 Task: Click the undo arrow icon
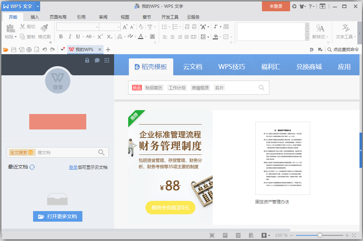coord(45,50)
